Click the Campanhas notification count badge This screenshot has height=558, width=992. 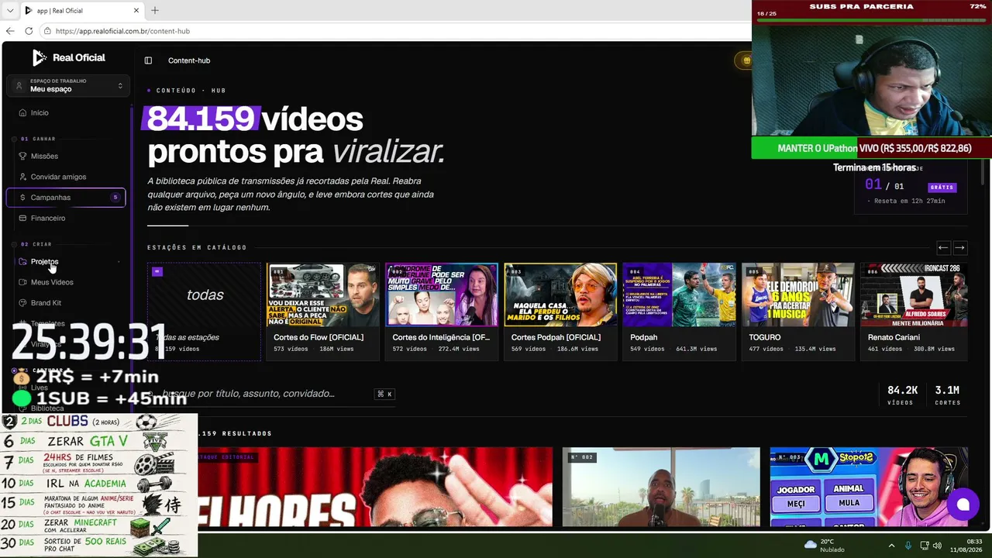115,198
